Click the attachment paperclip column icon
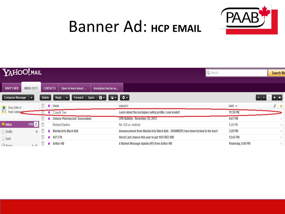285x214 pixels. point(275,106)
